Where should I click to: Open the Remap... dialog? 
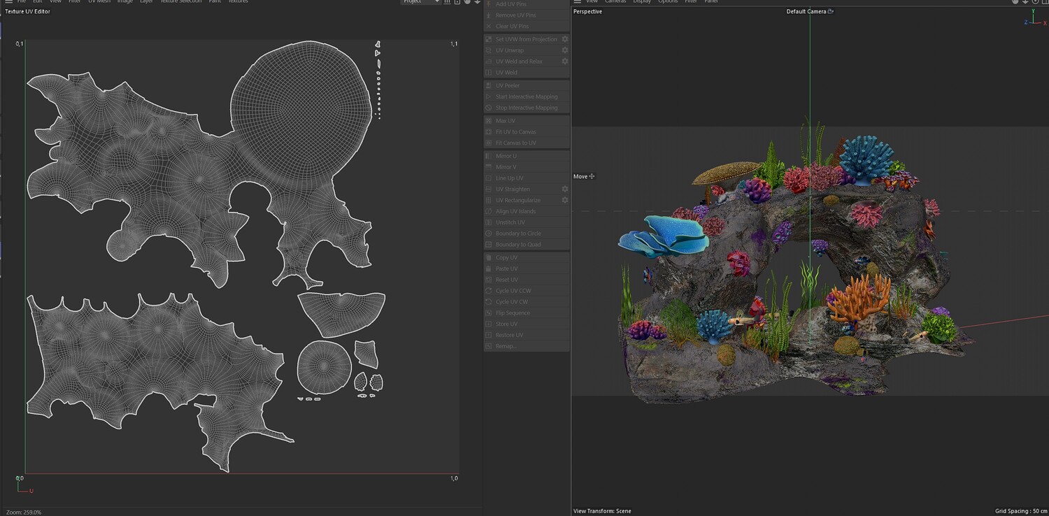527,346
